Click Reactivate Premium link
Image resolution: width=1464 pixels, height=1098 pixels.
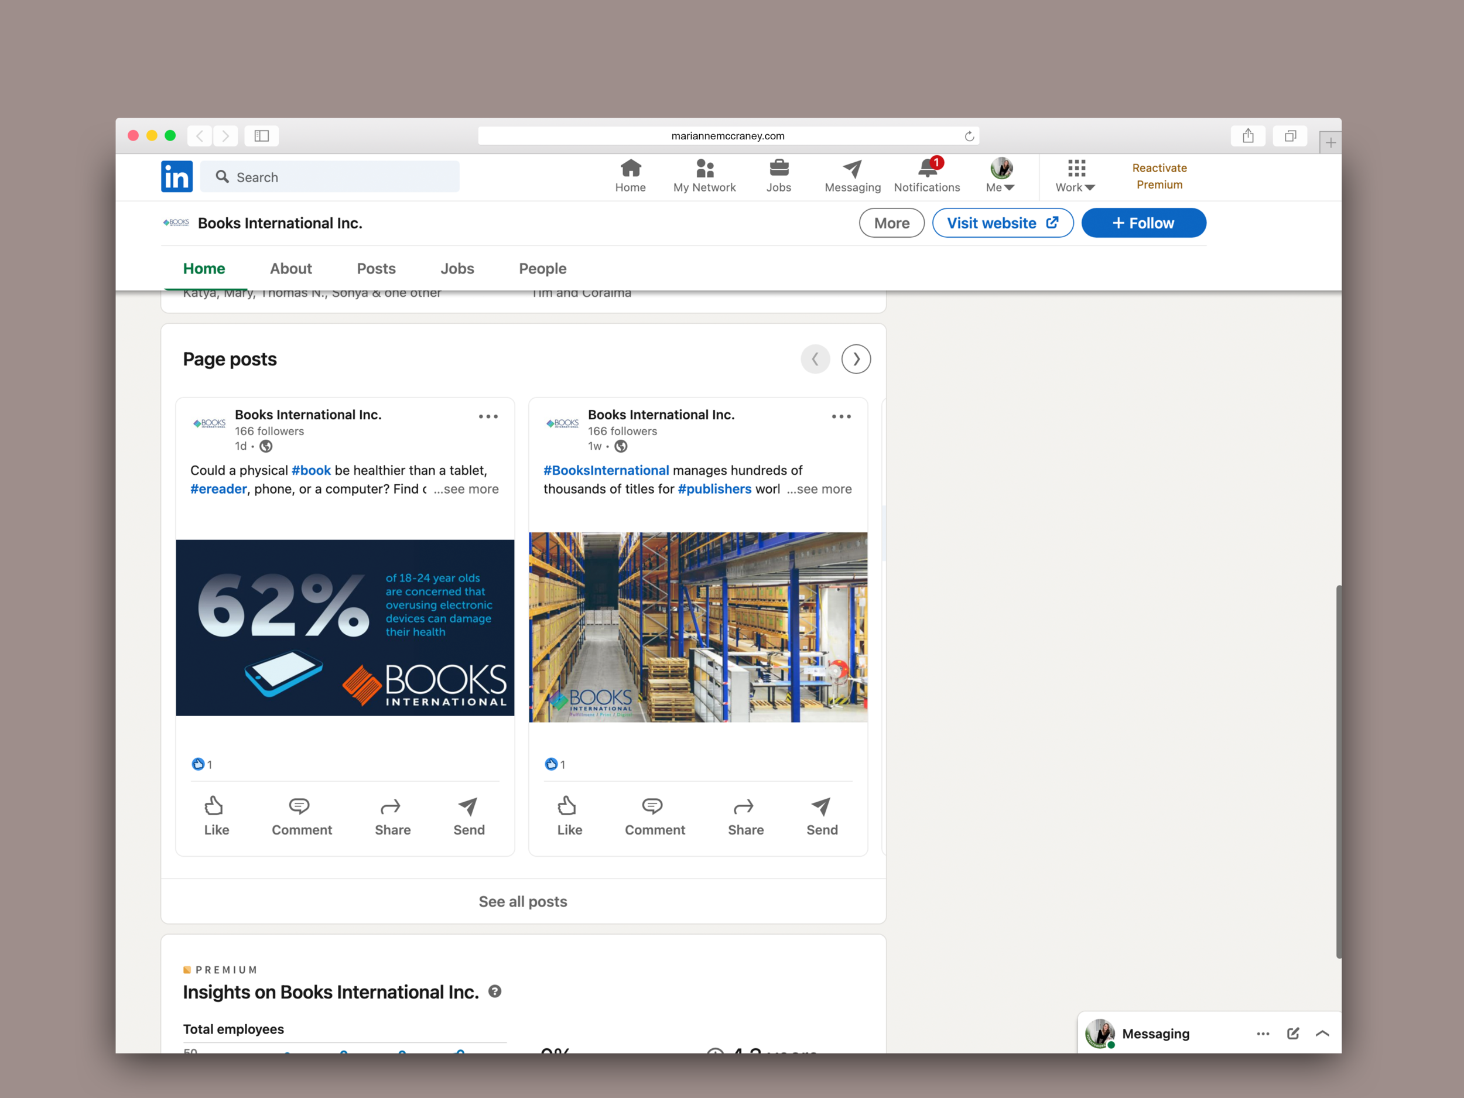pos(1159,176)
